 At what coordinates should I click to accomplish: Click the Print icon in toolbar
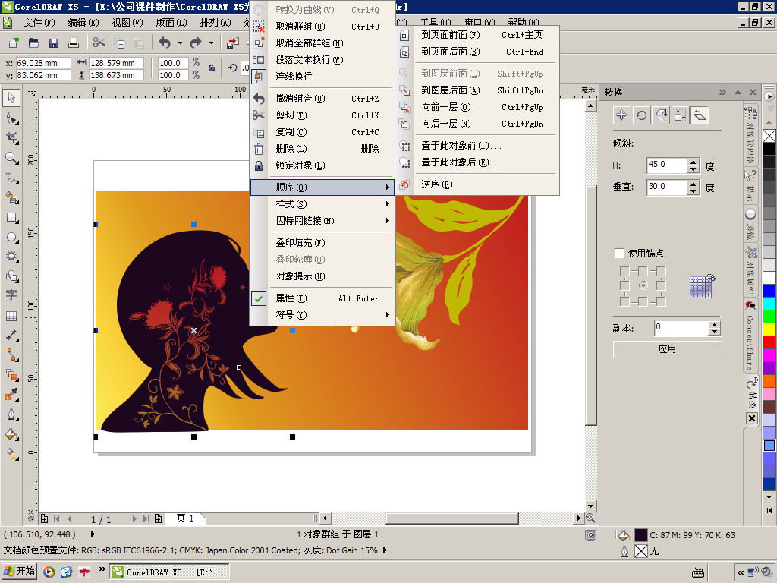tap(74, 43)
